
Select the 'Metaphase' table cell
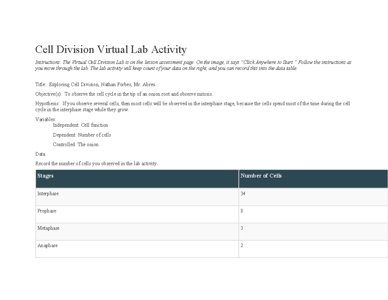48,228
